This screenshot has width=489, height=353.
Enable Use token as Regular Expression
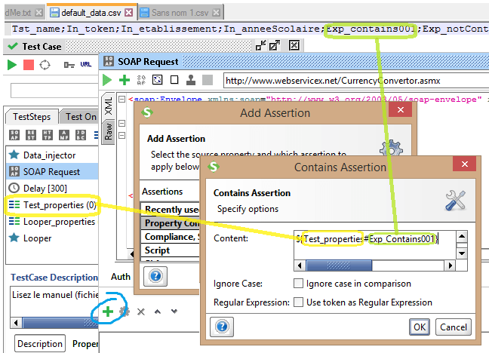pyautogui.click(x=298, y=302)
